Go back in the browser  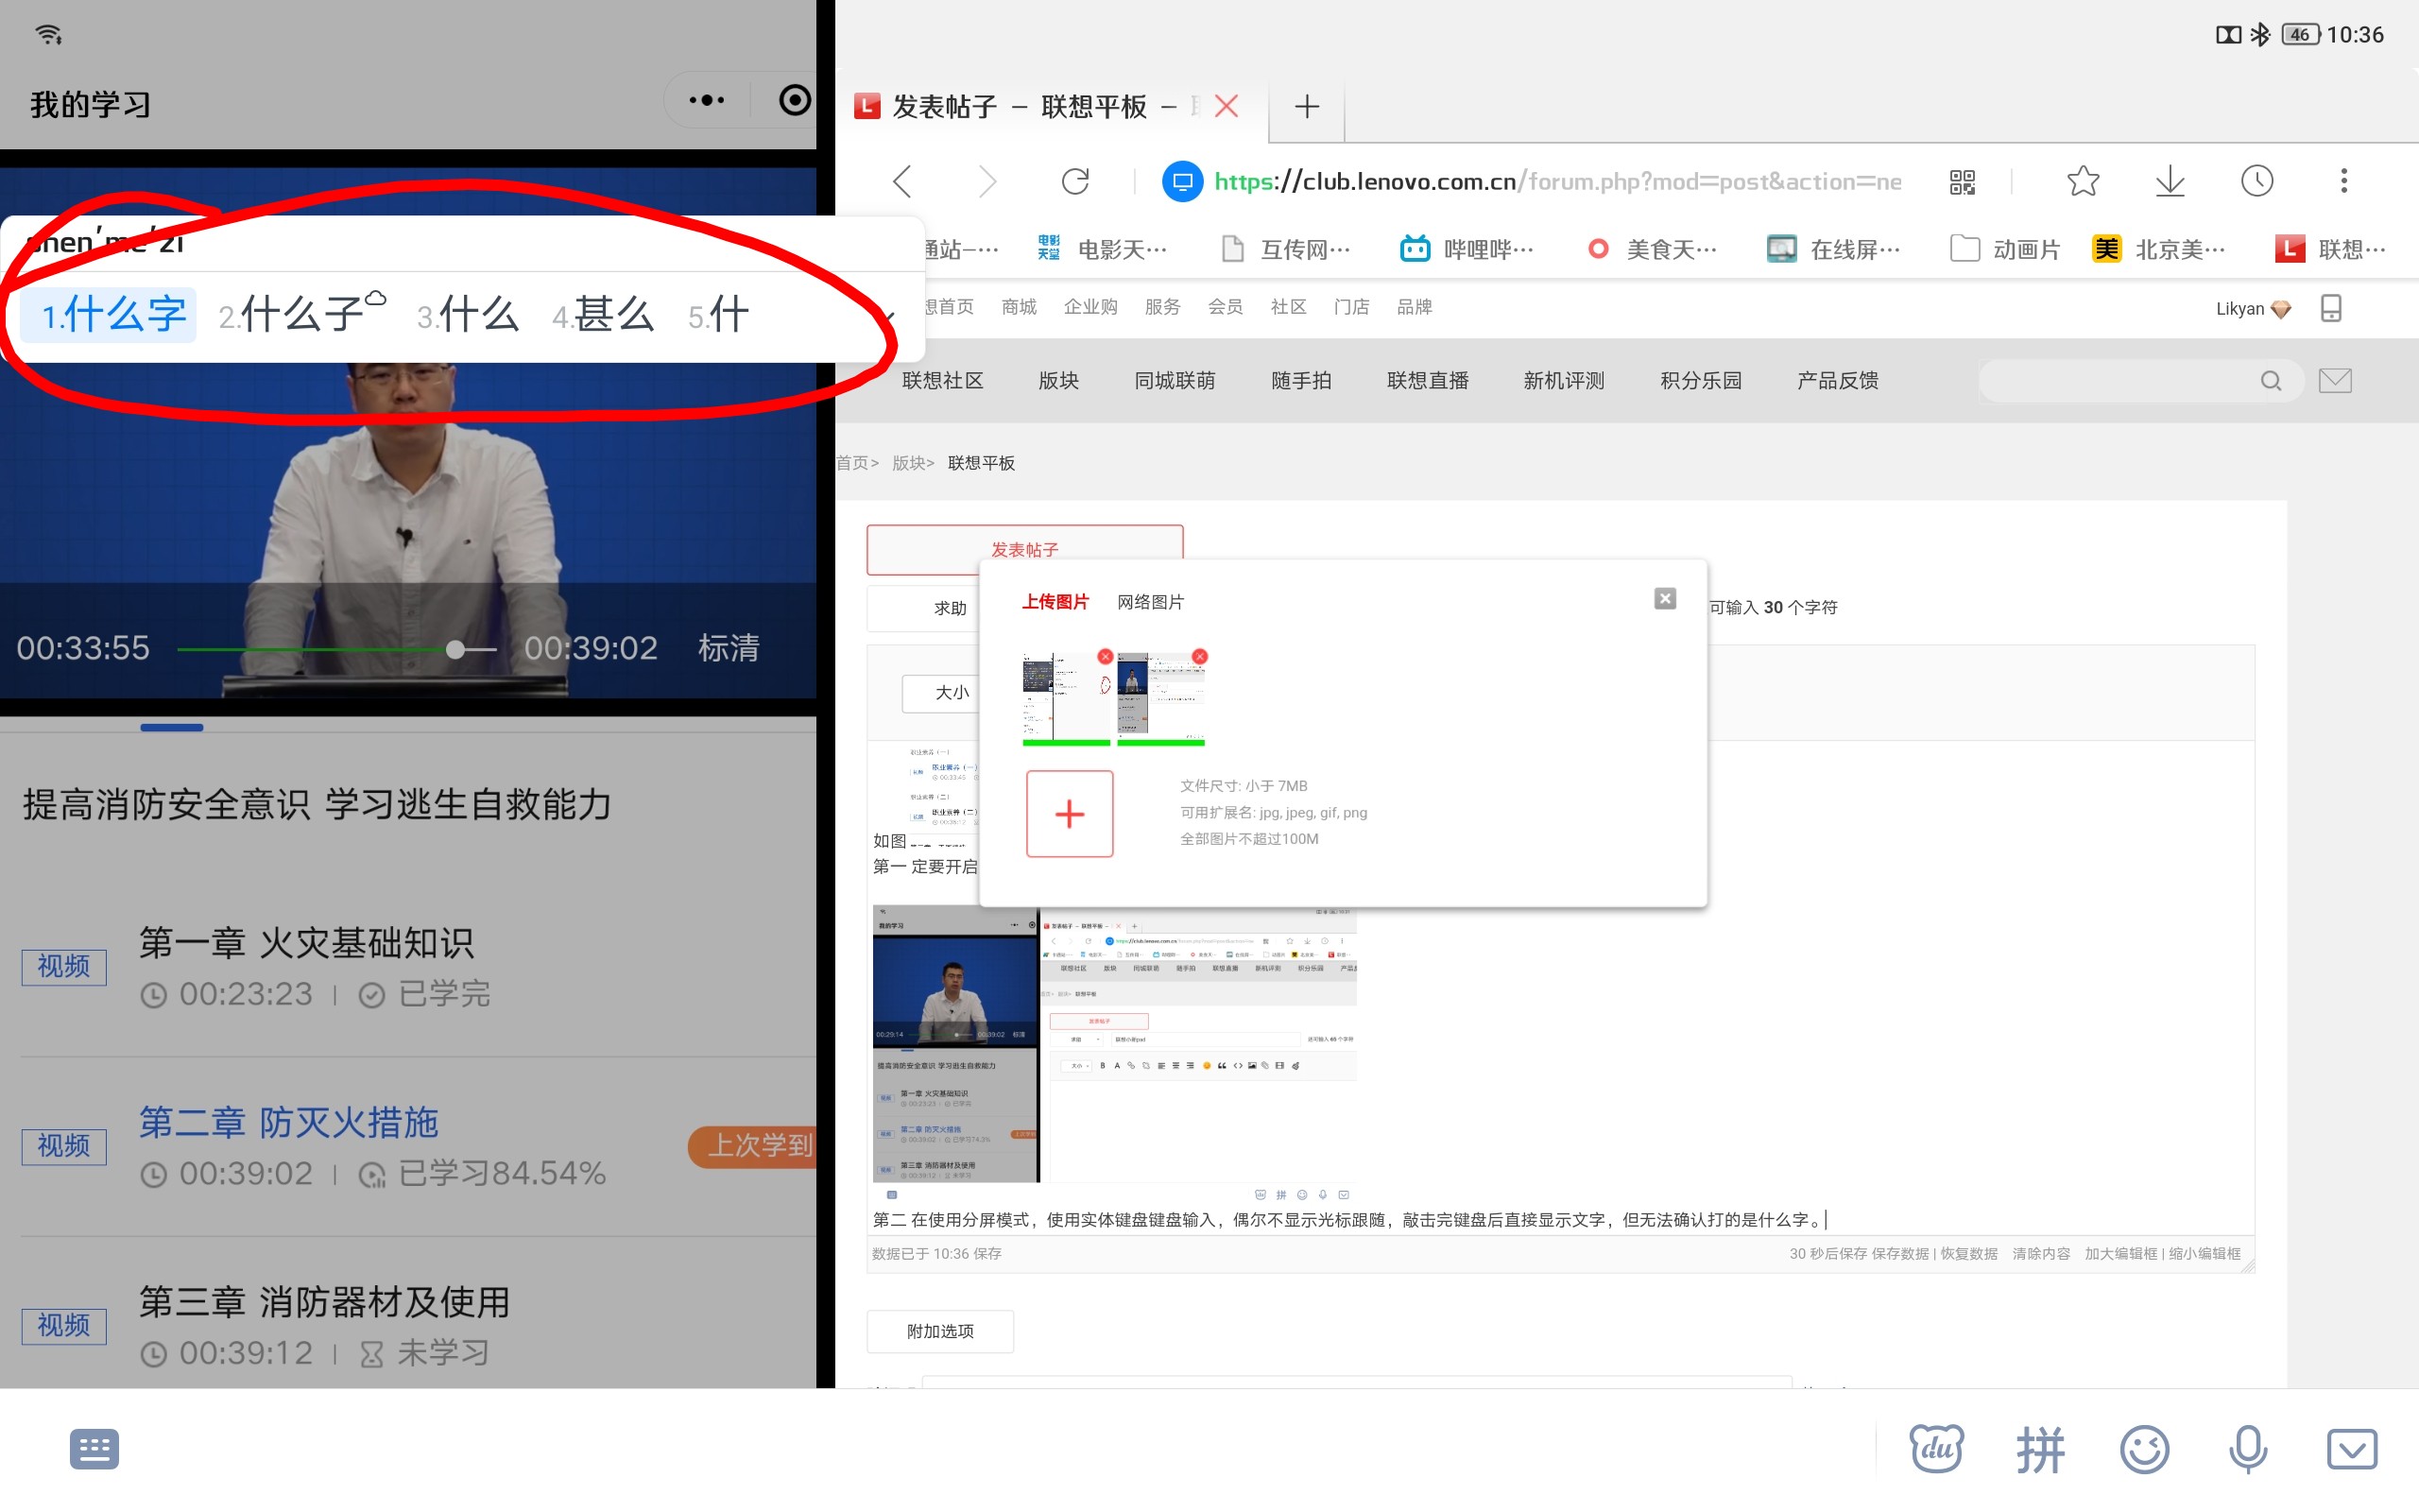[x=901, y=181]
